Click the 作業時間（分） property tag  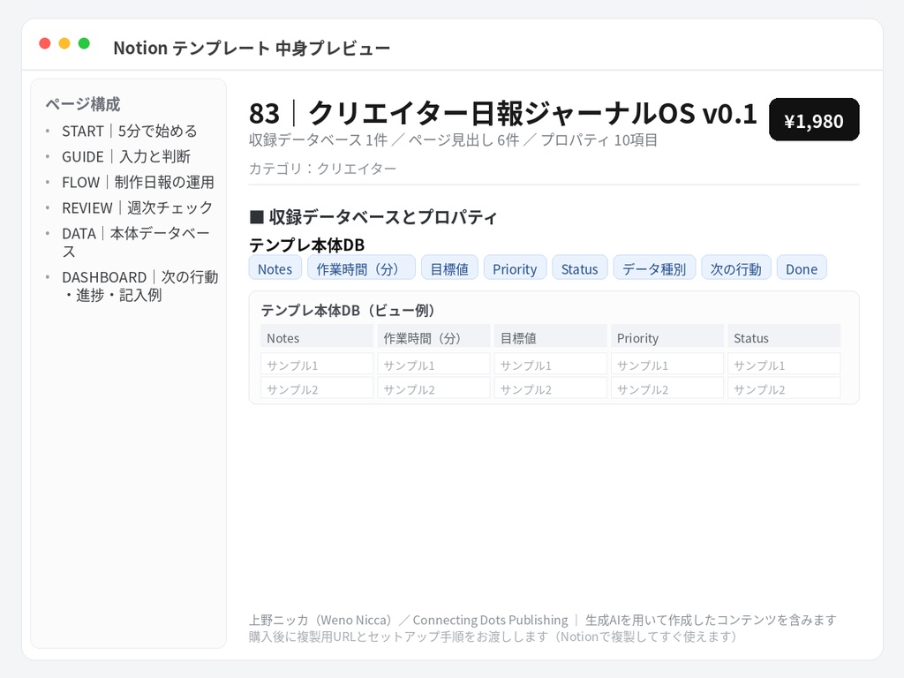[361, 268]
